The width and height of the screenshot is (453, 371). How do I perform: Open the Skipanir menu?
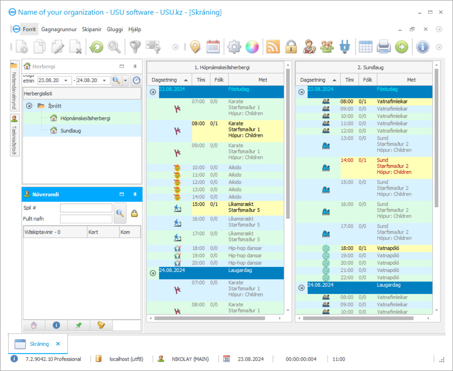(92, 29)
